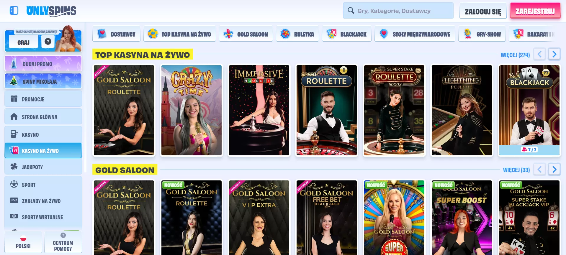Show previous games in Gold Saloon row
The height and width of the screenshot is (255, 566).
539,170
